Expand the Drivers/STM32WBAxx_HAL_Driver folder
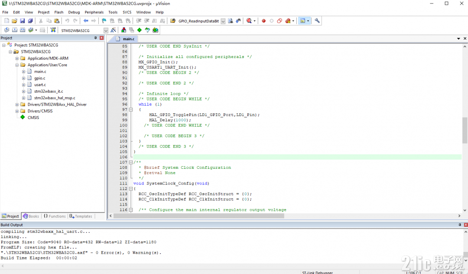468x274 pixels. pos(17,105)
